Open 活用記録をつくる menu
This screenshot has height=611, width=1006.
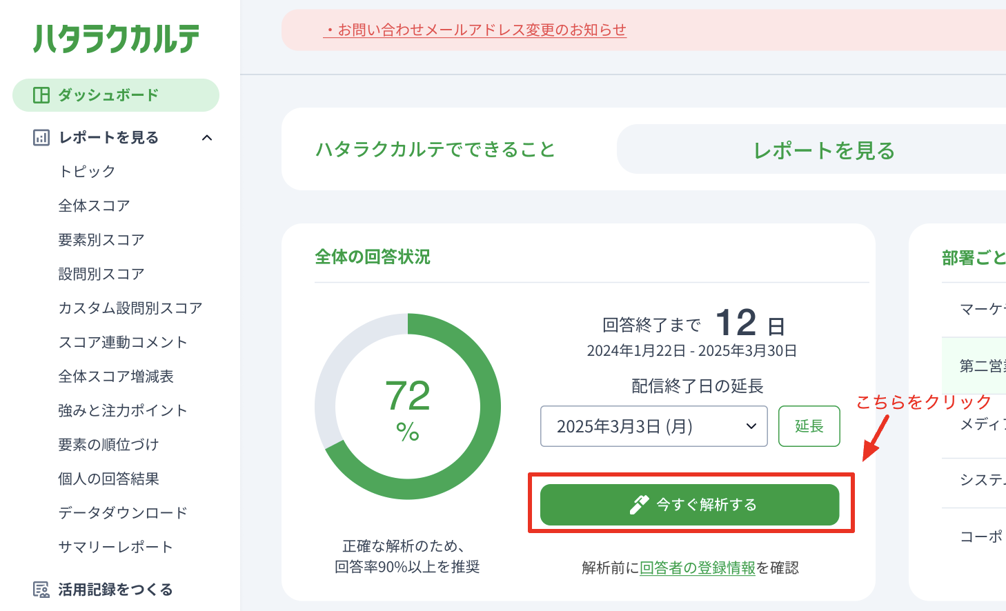pyautogui.click(x=116, y=590)
